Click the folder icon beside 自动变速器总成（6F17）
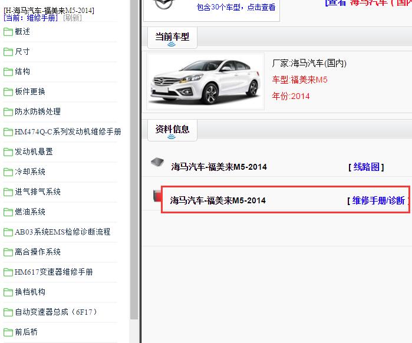The height and width of the screenshot is (343, 412). 8,312
